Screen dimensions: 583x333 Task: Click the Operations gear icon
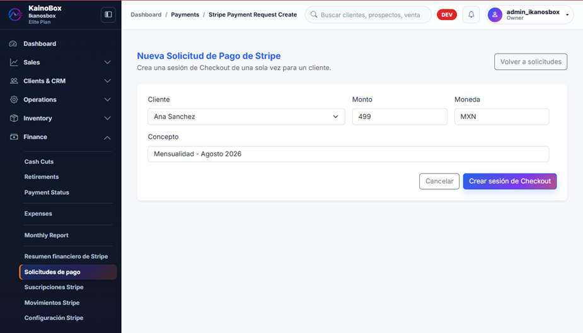(14, 100)
